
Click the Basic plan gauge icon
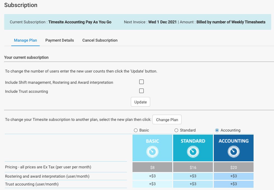point(152,151)
